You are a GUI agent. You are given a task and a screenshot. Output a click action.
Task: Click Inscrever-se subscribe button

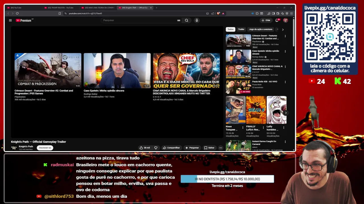tap(45, 148)
